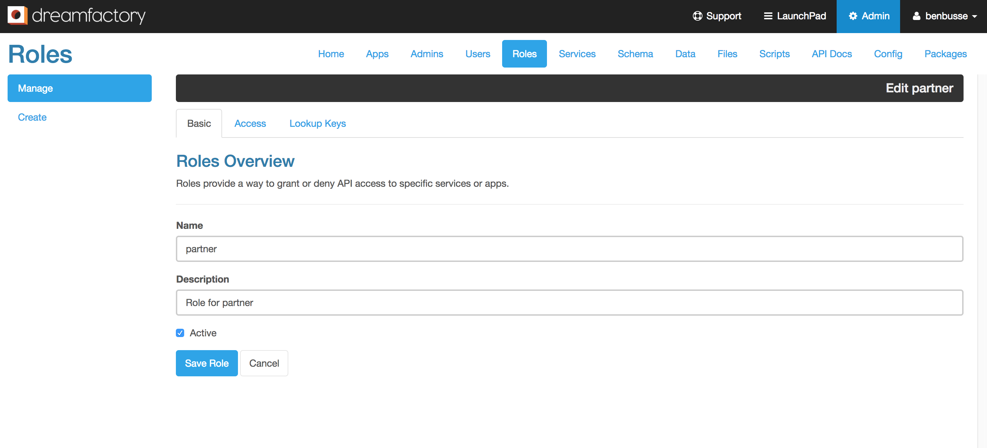987x448 pixels.
Task: Select Create in the left sidebar
Action: point(32,117)
